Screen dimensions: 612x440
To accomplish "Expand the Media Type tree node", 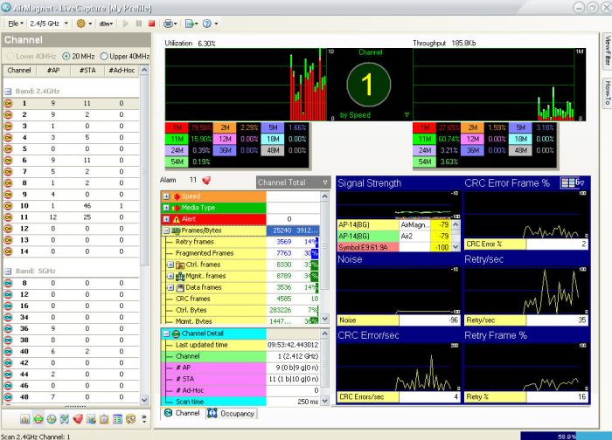I will (166, 208).
